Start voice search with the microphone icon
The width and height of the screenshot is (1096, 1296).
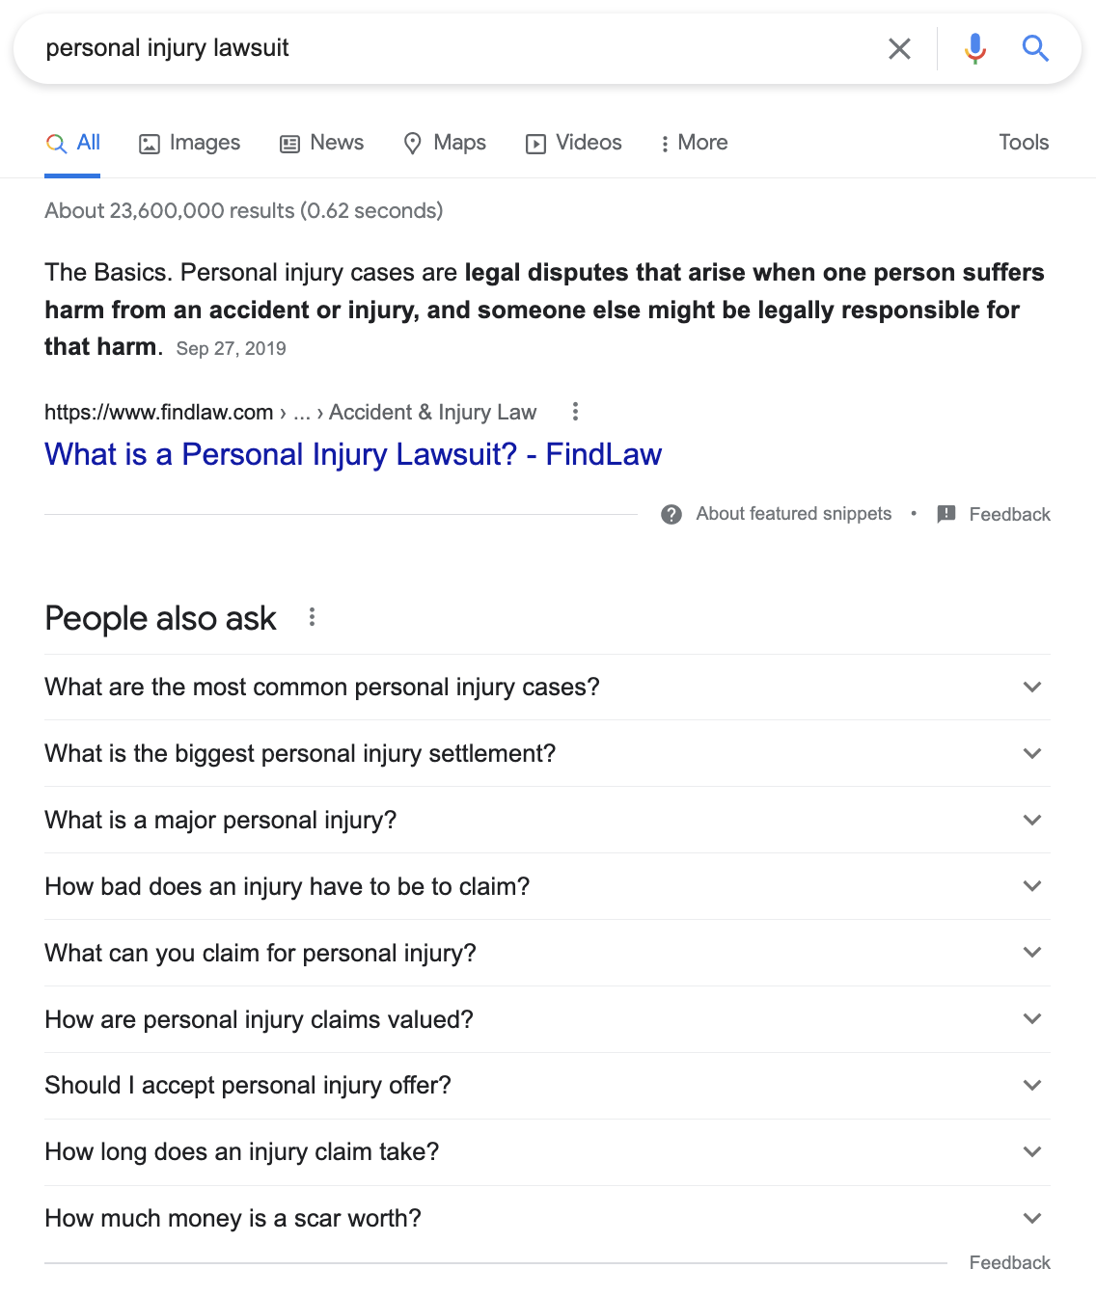(975, 48)
